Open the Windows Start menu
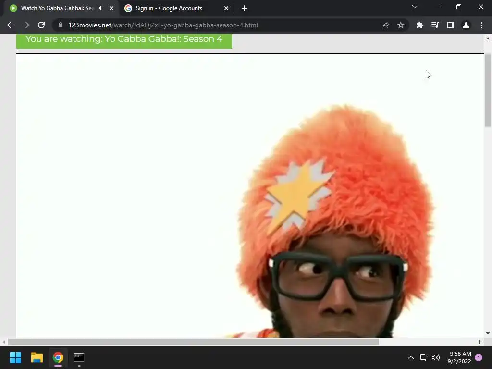492x369 pixels. 15,357
